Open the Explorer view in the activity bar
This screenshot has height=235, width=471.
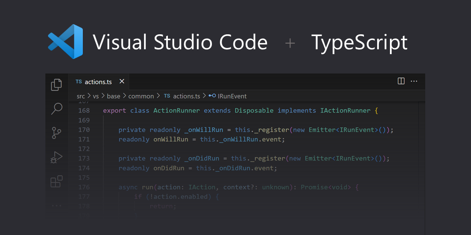pos(56,84)
